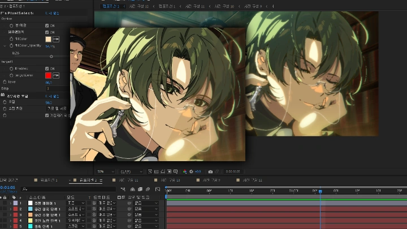Switch viewer to 컴포지션 1 tab
The image size is (407, 229).
[167, 6]
